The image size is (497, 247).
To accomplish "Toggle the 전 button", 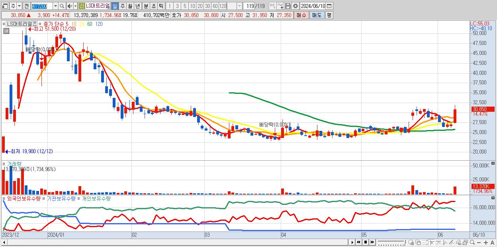I will coord(26,6).
